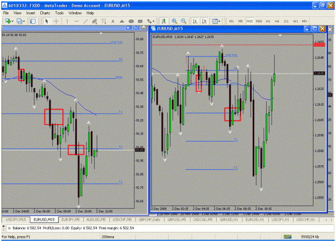336x241 pixels.
Task: Click the 5930/24 kb status entry
Action: 310,237
